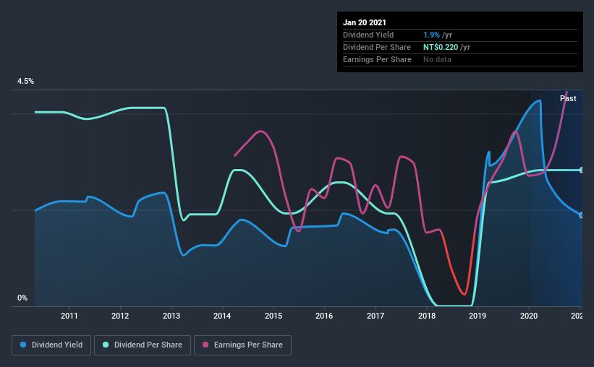This screenshot has height=367, width=594.
Task: Click the Dividend Yield tooltip row label
Action: click(x=368, y=35)
